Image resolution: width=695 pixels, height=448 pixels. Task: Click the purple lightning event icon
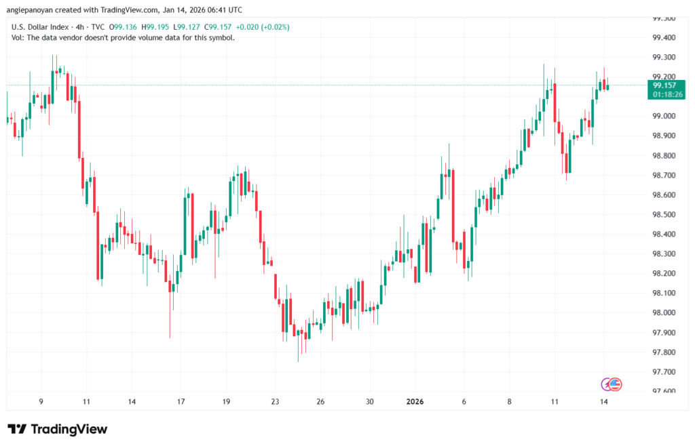click(x=607, y=384)
